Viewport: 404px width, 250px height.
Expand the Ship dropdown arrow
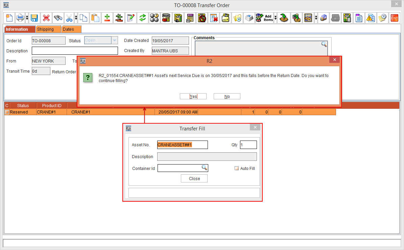[x=316, y=18]
